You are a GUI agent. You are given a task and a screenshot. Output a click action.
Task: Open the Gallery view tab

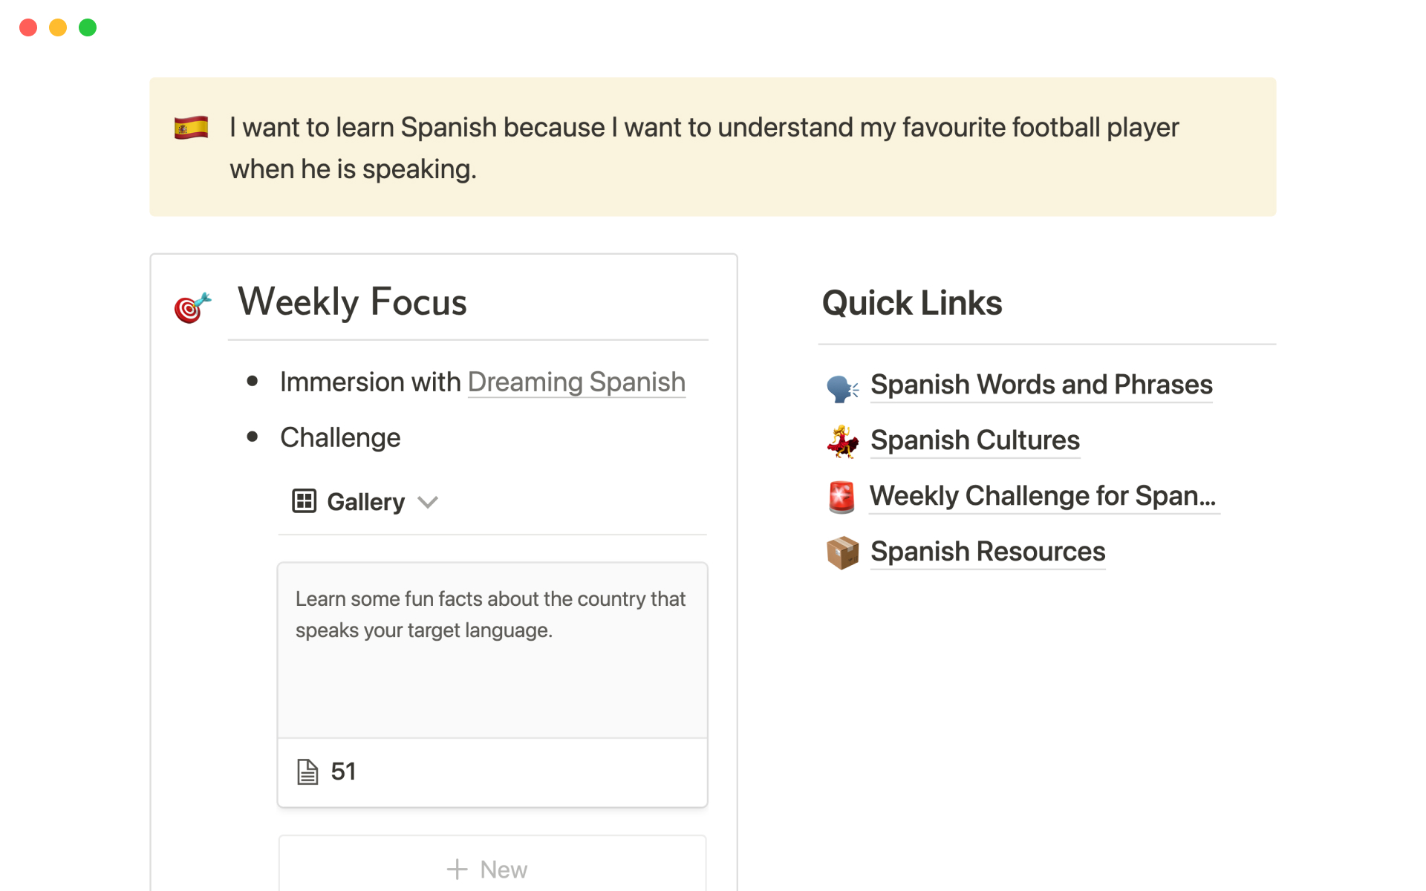click(x=365, y=503)
